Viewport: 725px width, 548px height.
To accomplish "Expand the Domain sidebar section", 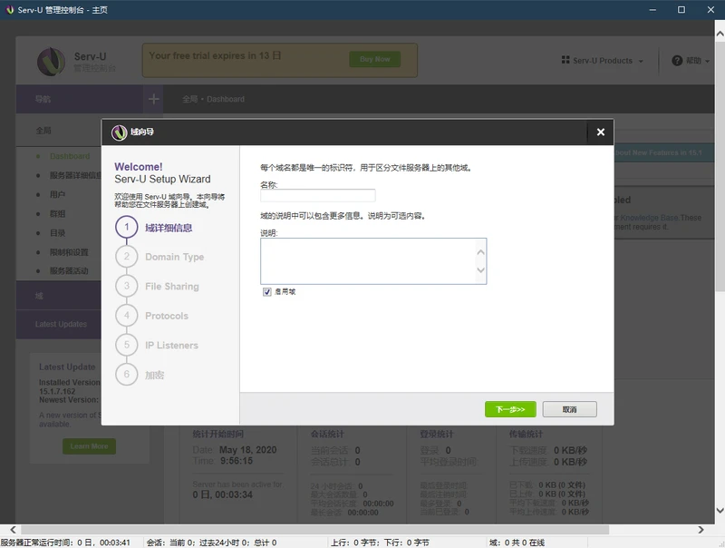I will click(x=59, y=295).
